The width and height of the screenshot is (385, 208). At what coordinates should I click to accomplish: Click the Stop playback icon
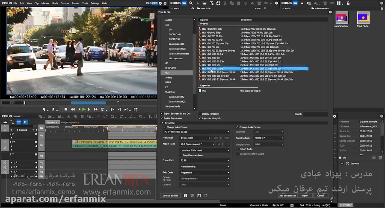pyautogui.click(x=66, y=110)
